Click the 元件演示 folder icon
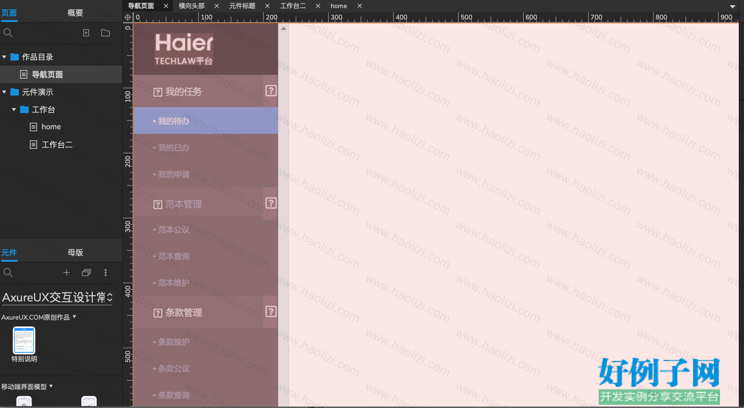 pos(15,92)
